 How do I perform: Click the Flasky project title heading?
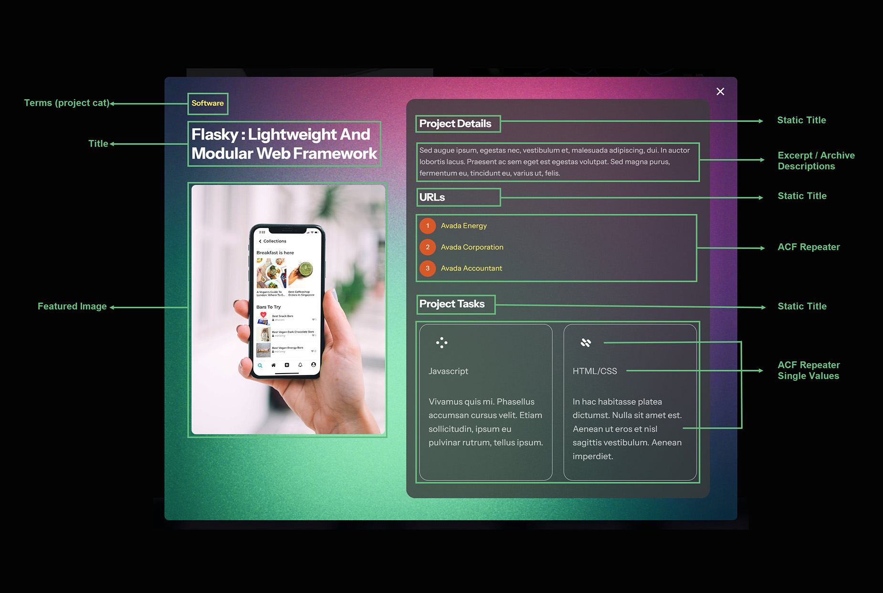[x=284, y=144]
